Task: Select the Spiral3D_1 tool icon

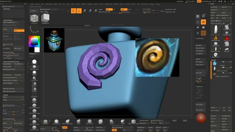Action: click(216, 55)
